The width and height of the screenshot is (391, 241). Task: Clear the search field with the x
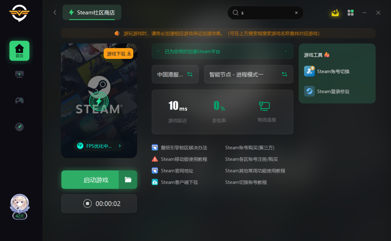296,13
